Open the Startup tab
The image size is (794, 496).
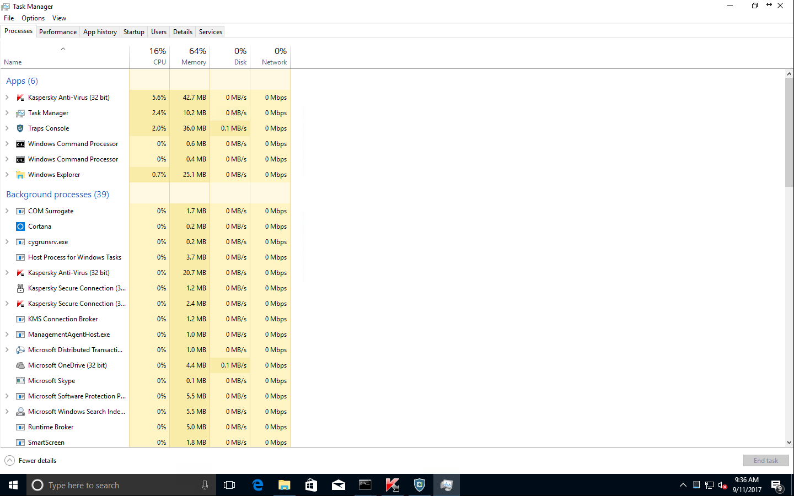click(134, 32)
